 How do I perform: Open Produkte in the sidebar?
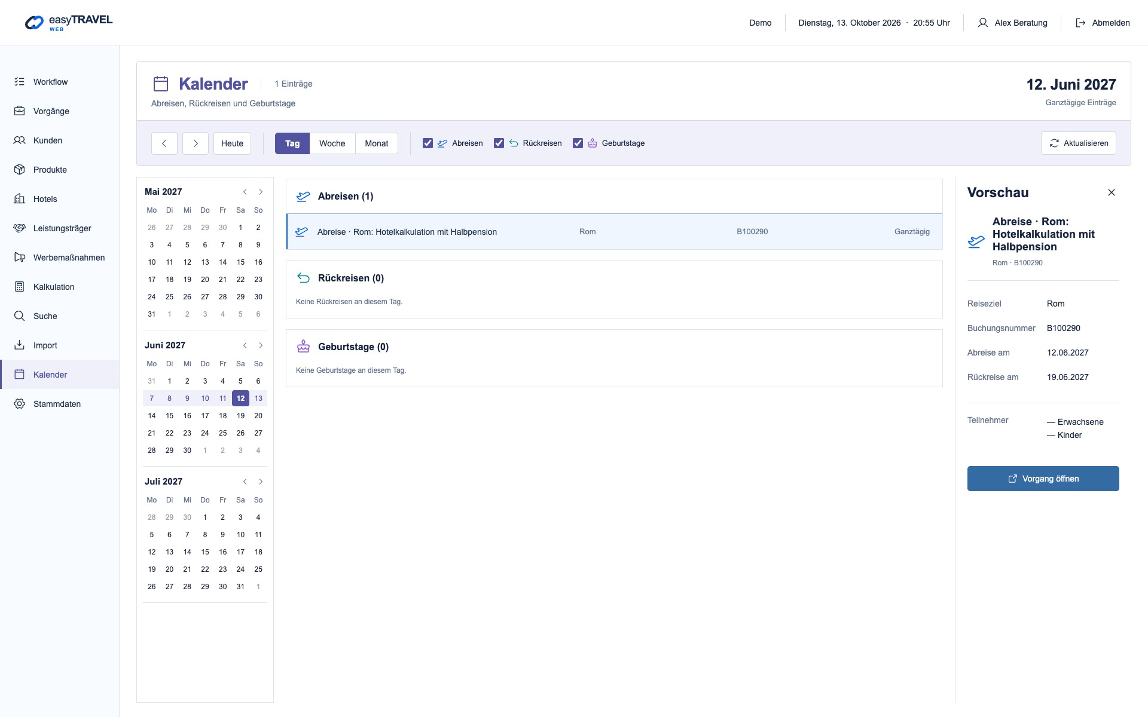coord(60,170)
